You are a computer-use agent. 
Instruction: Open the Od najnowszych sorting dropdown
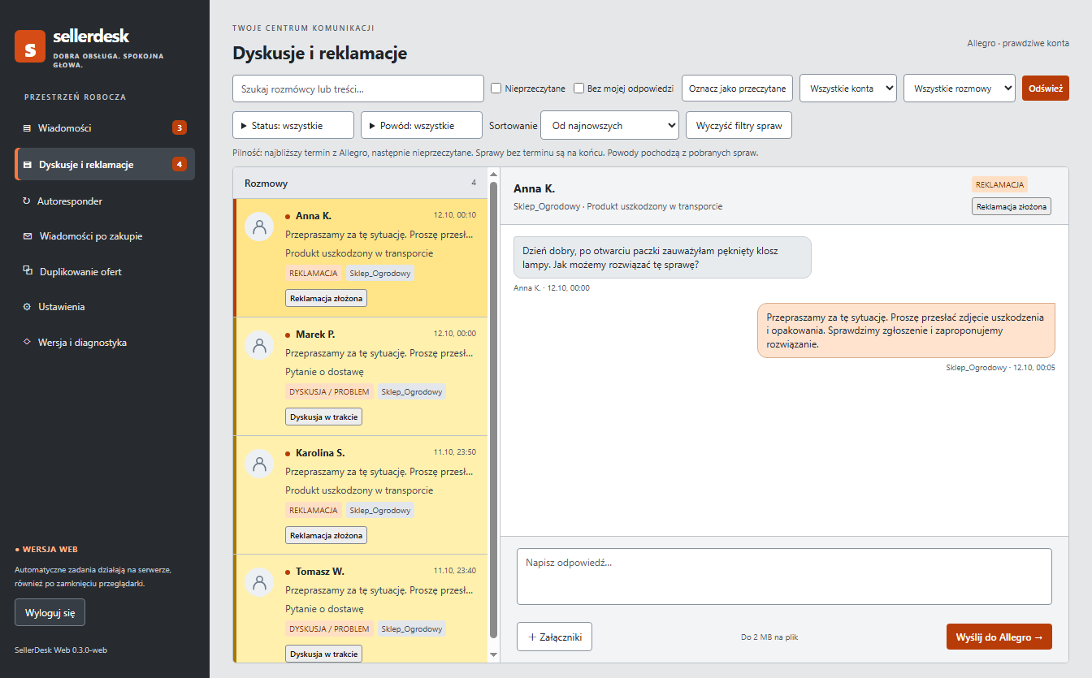click(609, 126)
